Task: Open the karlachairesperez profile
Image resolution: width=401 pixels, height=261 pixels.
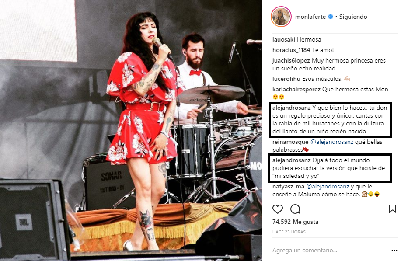Action: (x=296, y=90)
